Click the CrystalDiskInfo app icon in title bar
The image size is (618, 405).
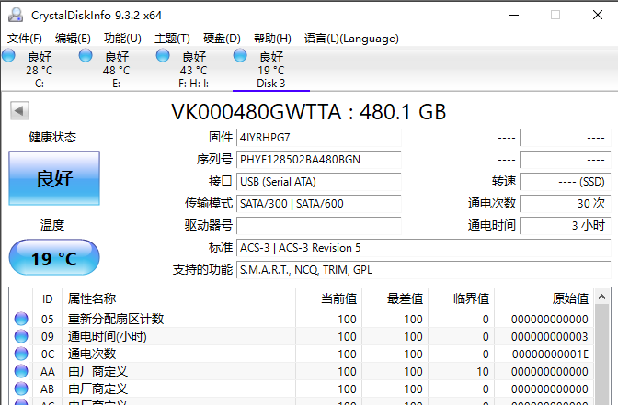point(16,14)
